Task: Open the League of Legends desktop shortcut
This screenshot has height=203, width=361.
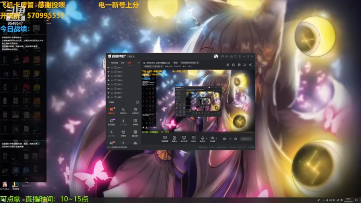Action: 16,185
